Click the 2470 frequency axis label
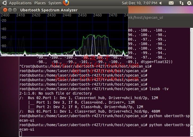The width and height of the screenshot is (193, 137). pyautogui.click(x=113, y=15)
